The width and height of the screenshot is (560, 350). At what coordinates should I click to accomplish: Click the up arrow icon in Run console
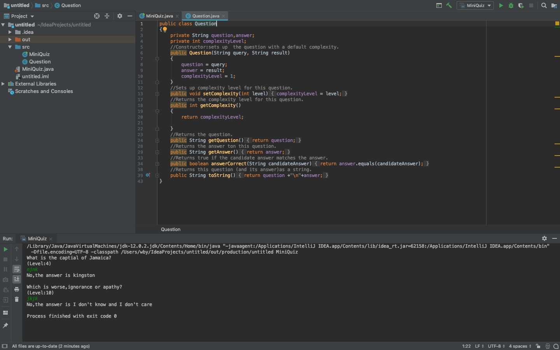[17, 249]
